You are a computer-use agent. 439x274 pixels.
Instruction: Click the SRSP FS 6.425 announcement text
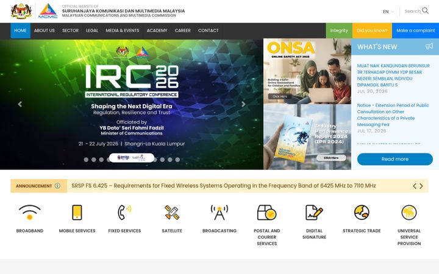[223, 186]
